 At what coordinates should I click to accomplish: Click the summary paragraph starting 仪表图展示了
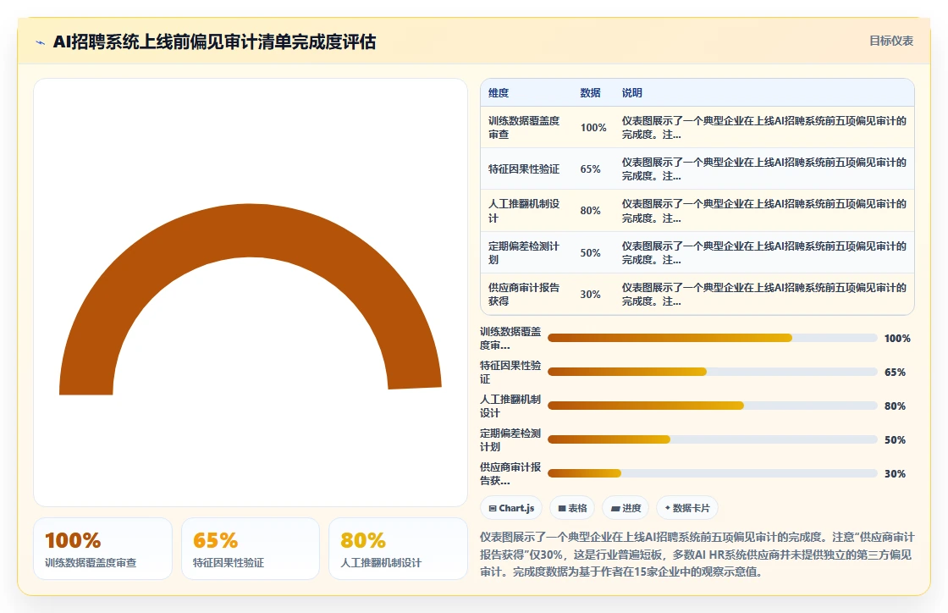pyautogui.click(x=697, y=554)
